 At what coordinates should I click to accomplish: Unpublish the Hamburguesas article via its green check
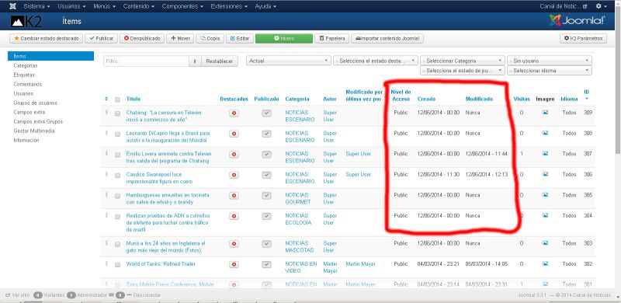tap(266, 196)
